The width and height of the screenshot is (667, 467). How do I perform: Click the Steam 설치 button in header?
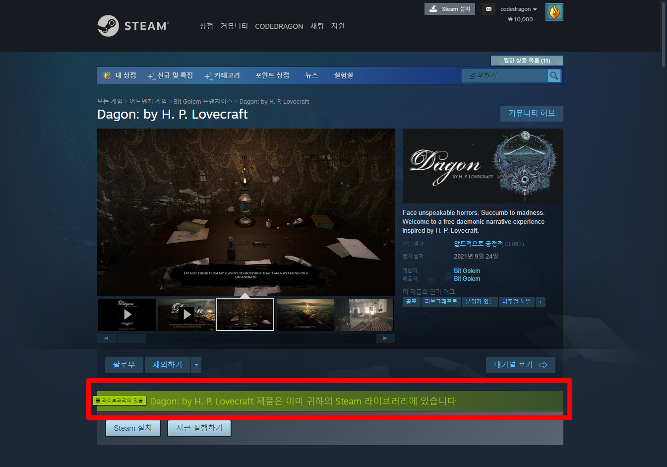coord(450,9)
